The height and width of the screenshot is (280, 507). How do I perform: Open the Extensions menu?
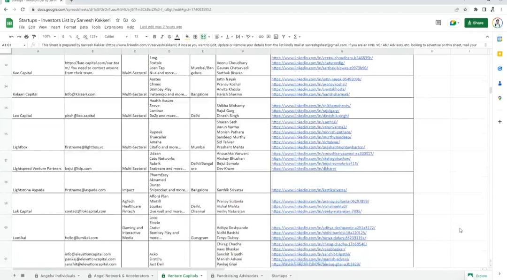point(113,27)
